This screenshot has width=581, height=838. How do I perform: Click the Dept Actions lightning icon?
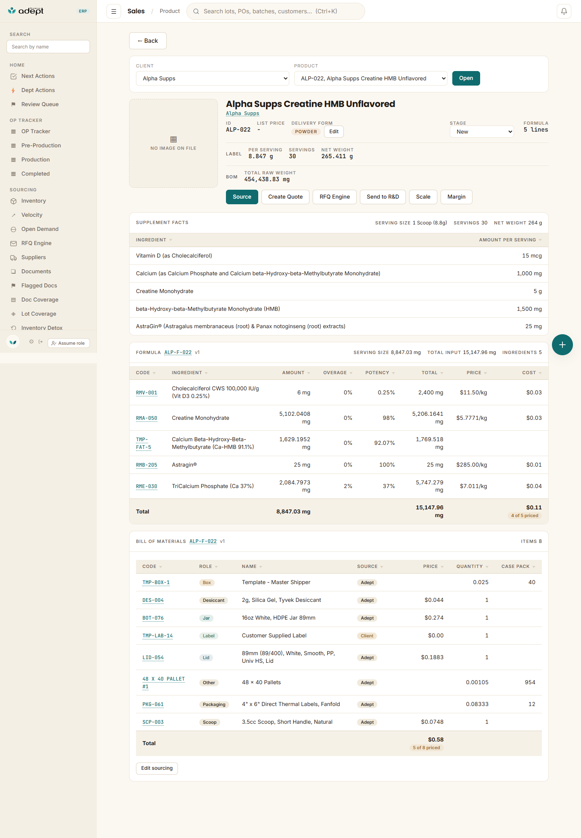[x=13, y=90]
